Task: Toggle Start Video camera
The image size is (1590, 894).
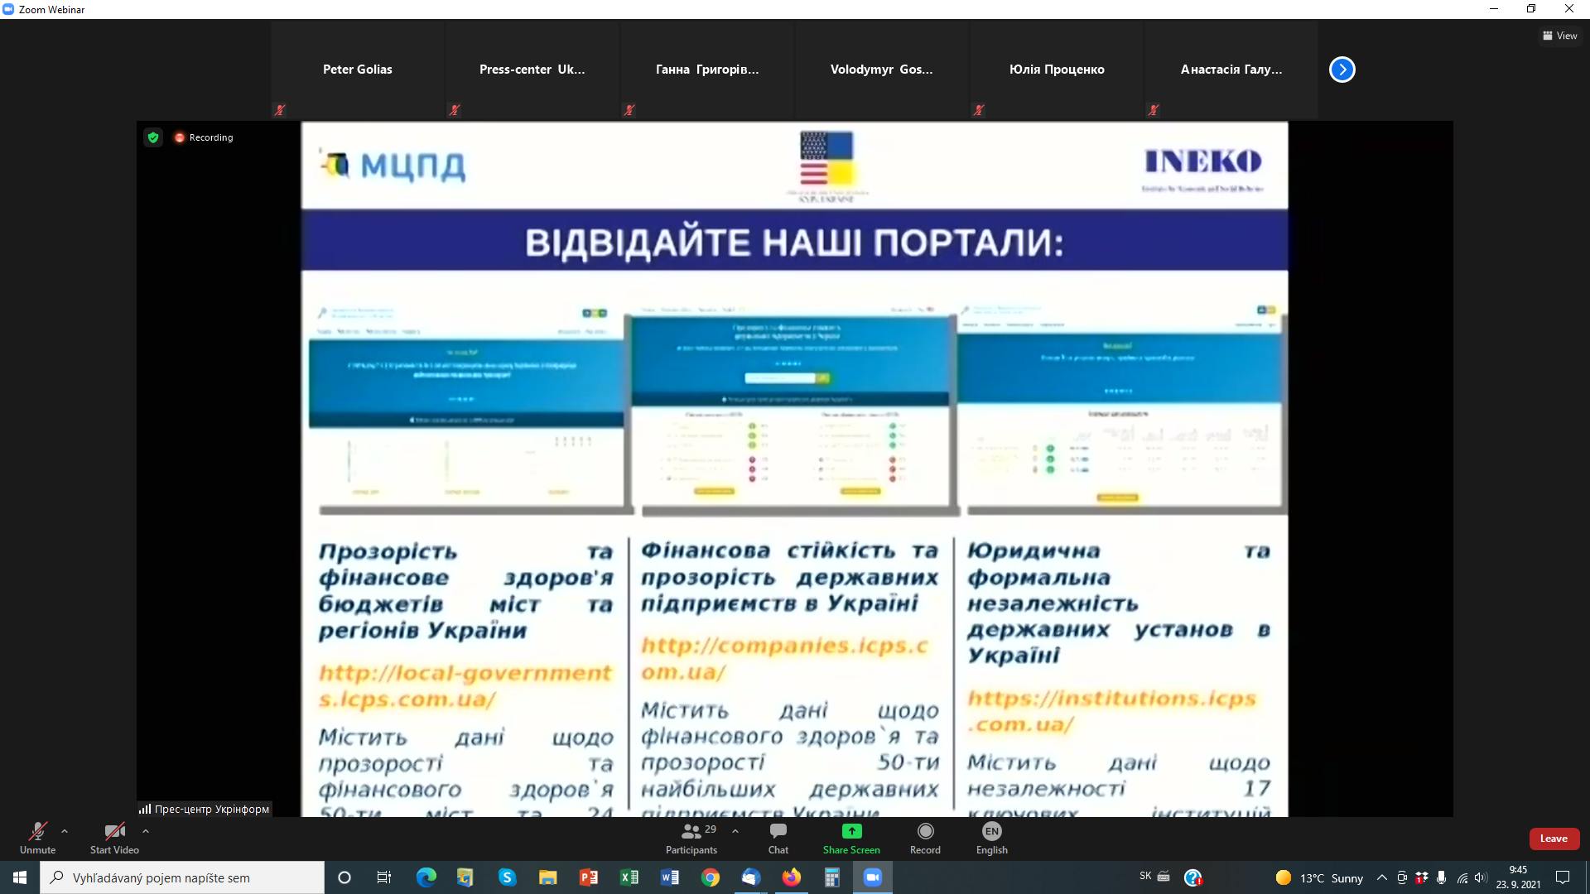Action: (114, 838)
